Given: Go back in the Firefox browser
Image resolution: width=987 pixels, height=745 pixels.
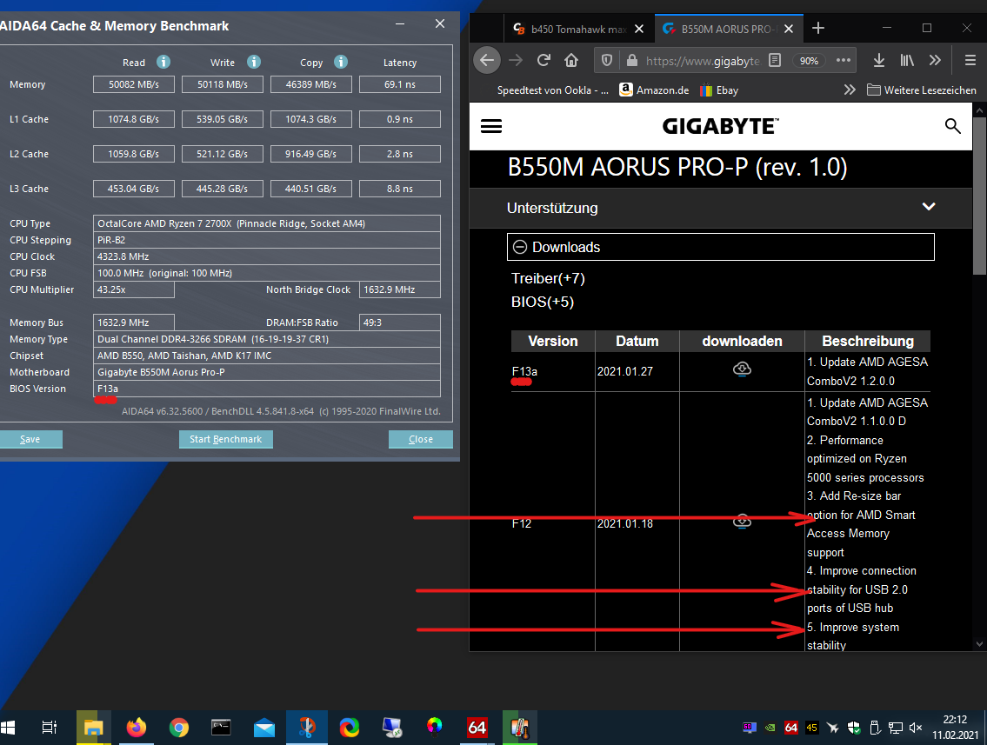Looking at the screenshot, I should click(487, 60).
